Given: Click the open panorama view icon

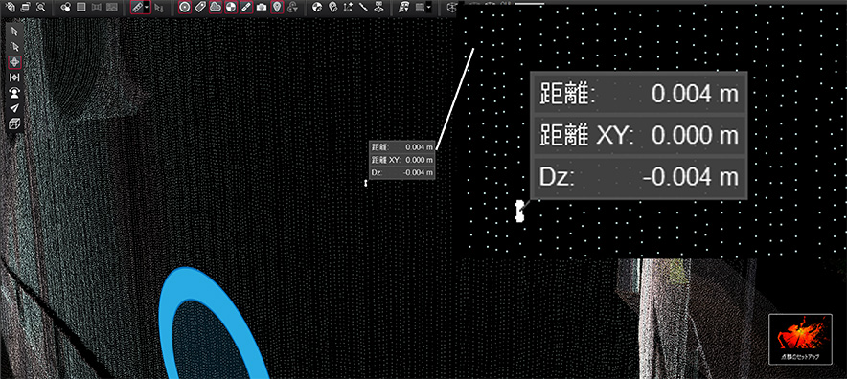Looking at the screenshot, I should click(x=97, y=8).
